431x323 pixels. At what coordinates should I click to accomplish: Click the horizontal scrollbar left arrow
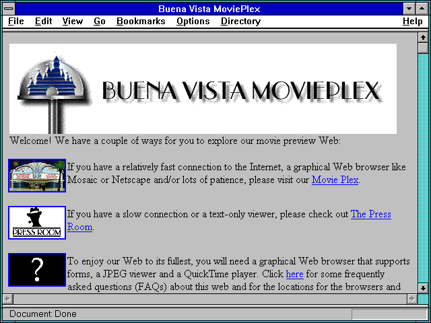point(7,299)
